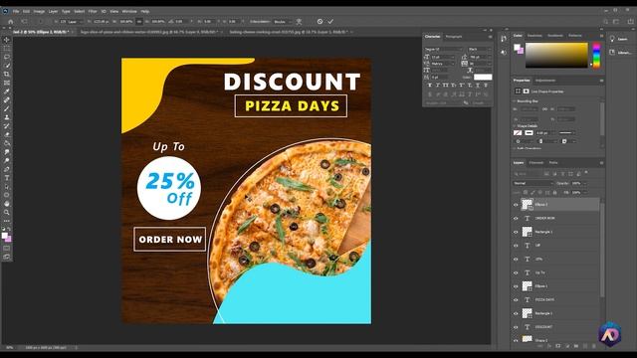The width and height of the screenshot is (637, 358).
Task: Select the Move tool
Action: [7, 40]
